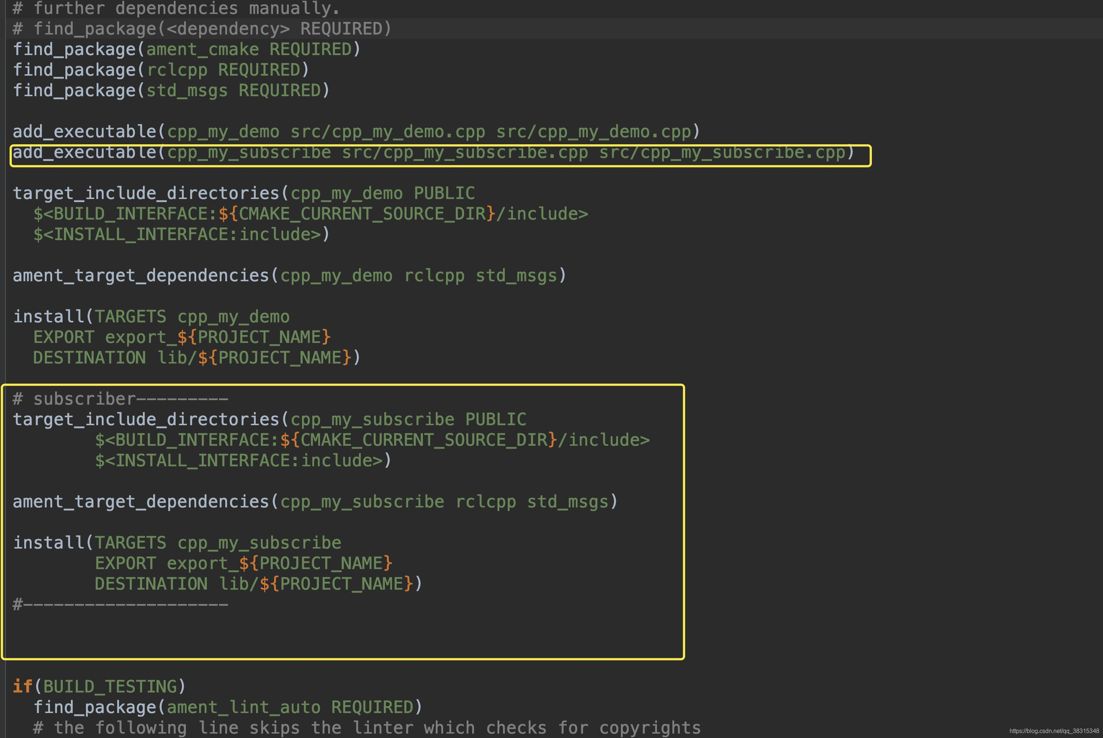Click the add_executable(cpp_my_demo ...) line
The height and width of the screenshot is (738, 1103).
coord(356,132)
